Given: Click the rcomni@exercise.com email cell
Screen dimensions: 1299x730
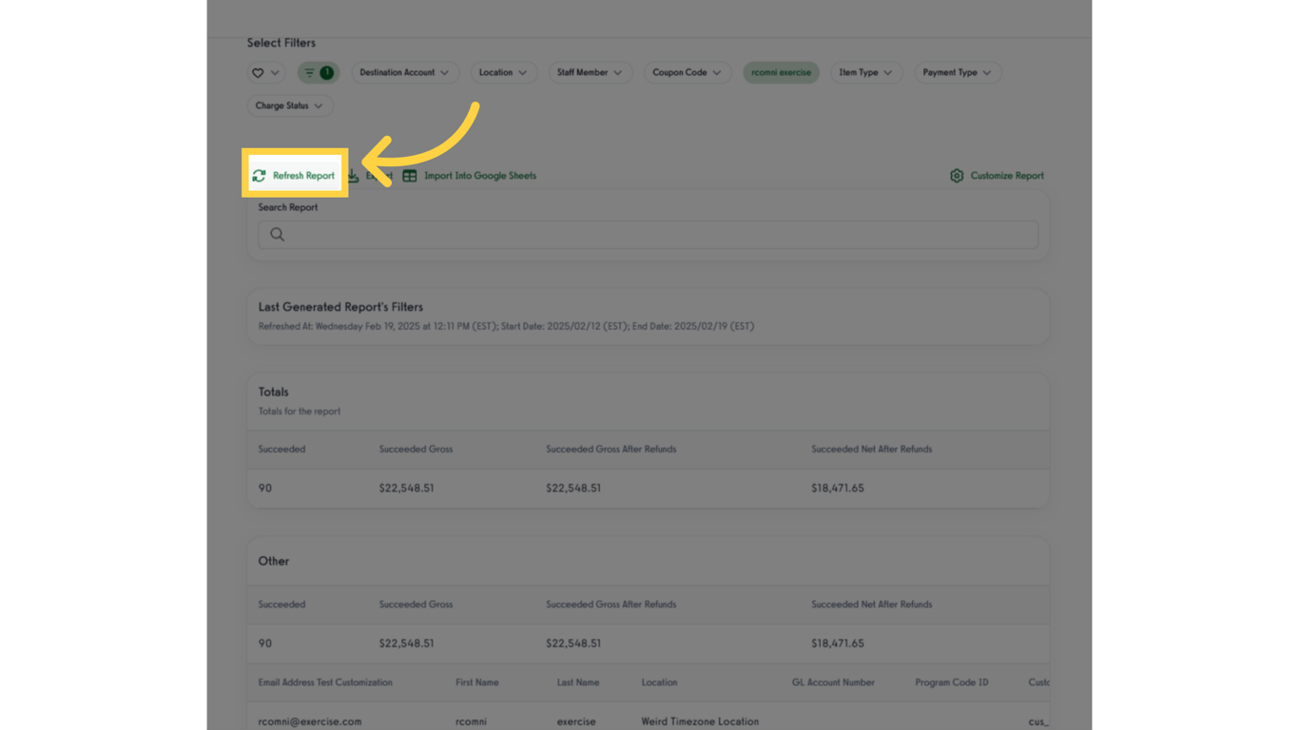Looking at the screenshot, I should click(310, 721).
